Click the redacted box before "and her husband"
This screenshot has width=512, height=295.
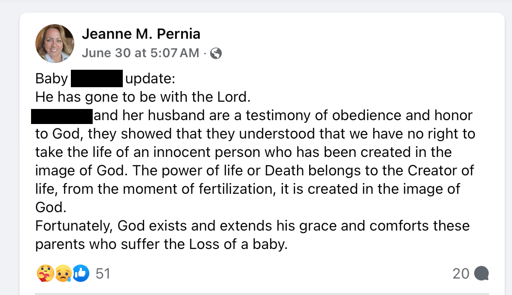tap(62, 116)
